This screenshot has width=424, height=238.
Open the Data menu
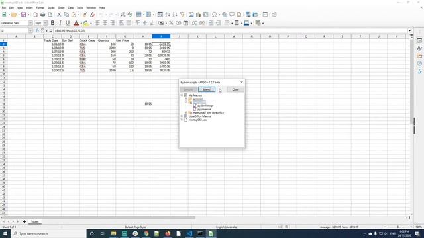click(71, 8)
